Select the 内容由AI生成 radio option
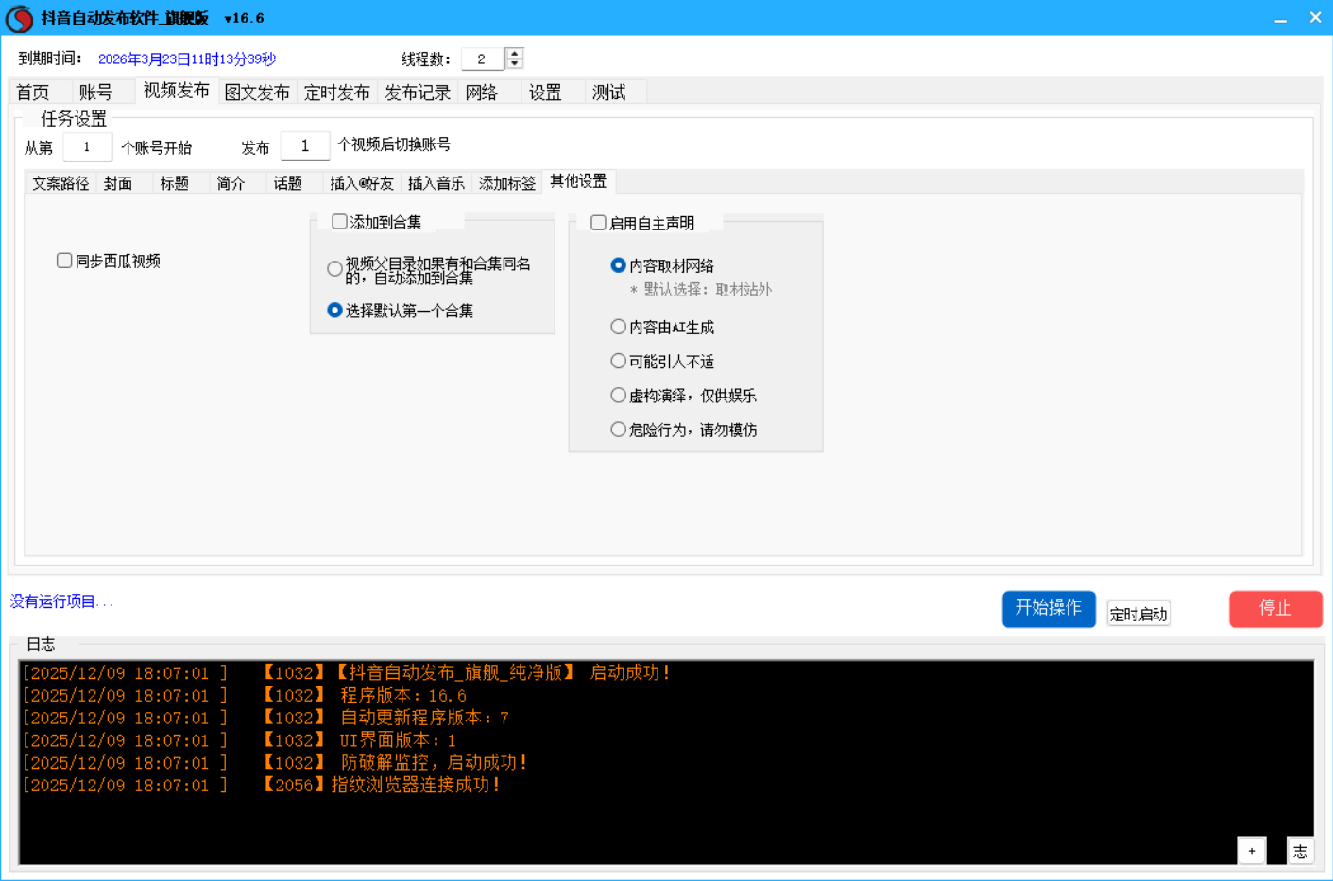Screen dimensions: 1333x881 click(x=619, y=327)
